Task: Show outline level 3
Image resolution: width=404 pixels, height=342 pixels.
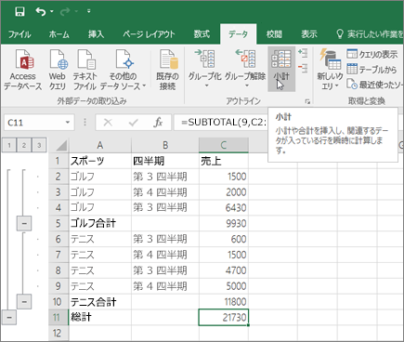Action: (x=39, y=145)
